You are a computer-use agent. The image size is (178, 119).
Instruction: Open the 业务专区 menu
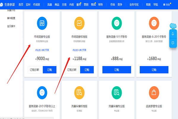point(134,4)
